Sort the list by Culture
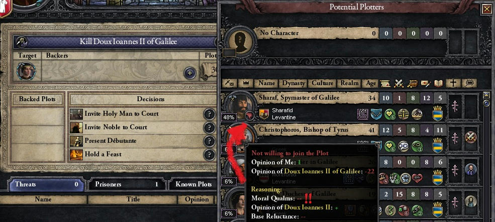 322,83
